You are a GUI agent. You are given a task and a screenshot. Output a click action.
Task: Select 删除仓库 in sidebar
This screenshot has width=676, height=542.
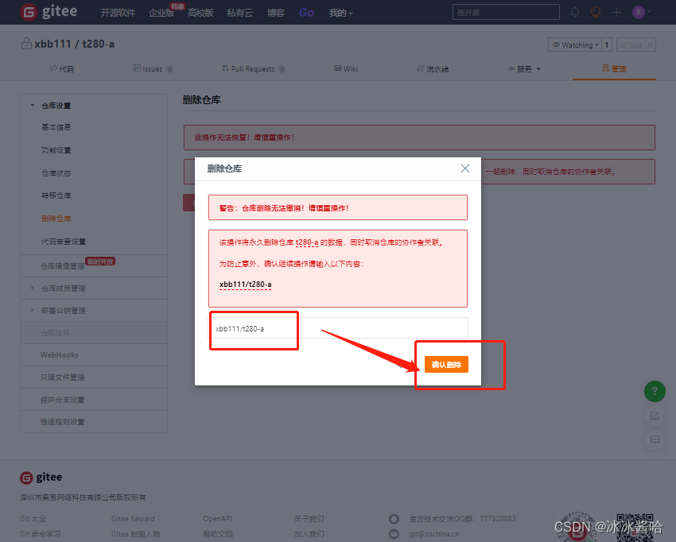click(x=56, y=219)
